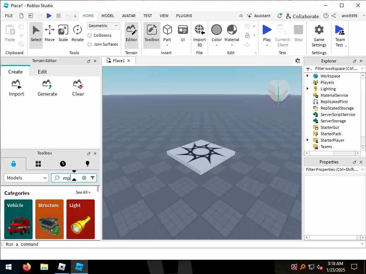Insert a new Part
This screenshot has height=274, width=366.
(167, 33)
